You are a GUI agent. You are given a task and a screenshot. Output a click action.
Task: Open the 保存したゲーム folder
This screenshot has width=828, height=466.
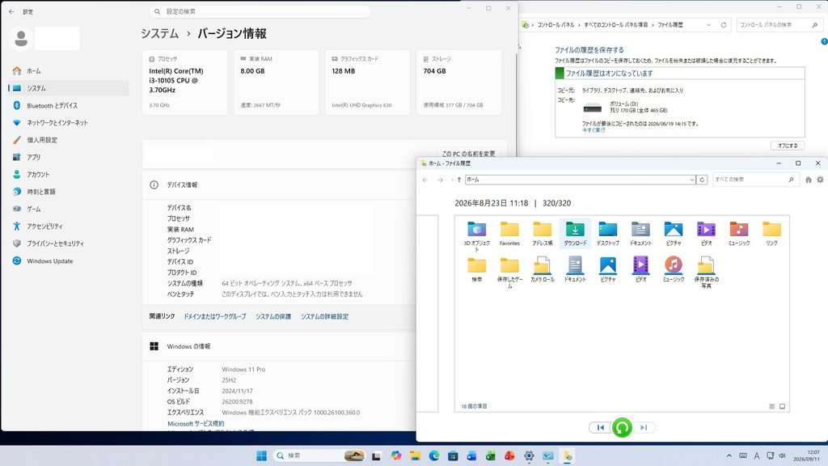pyautogui.click(x=509, y=272)
